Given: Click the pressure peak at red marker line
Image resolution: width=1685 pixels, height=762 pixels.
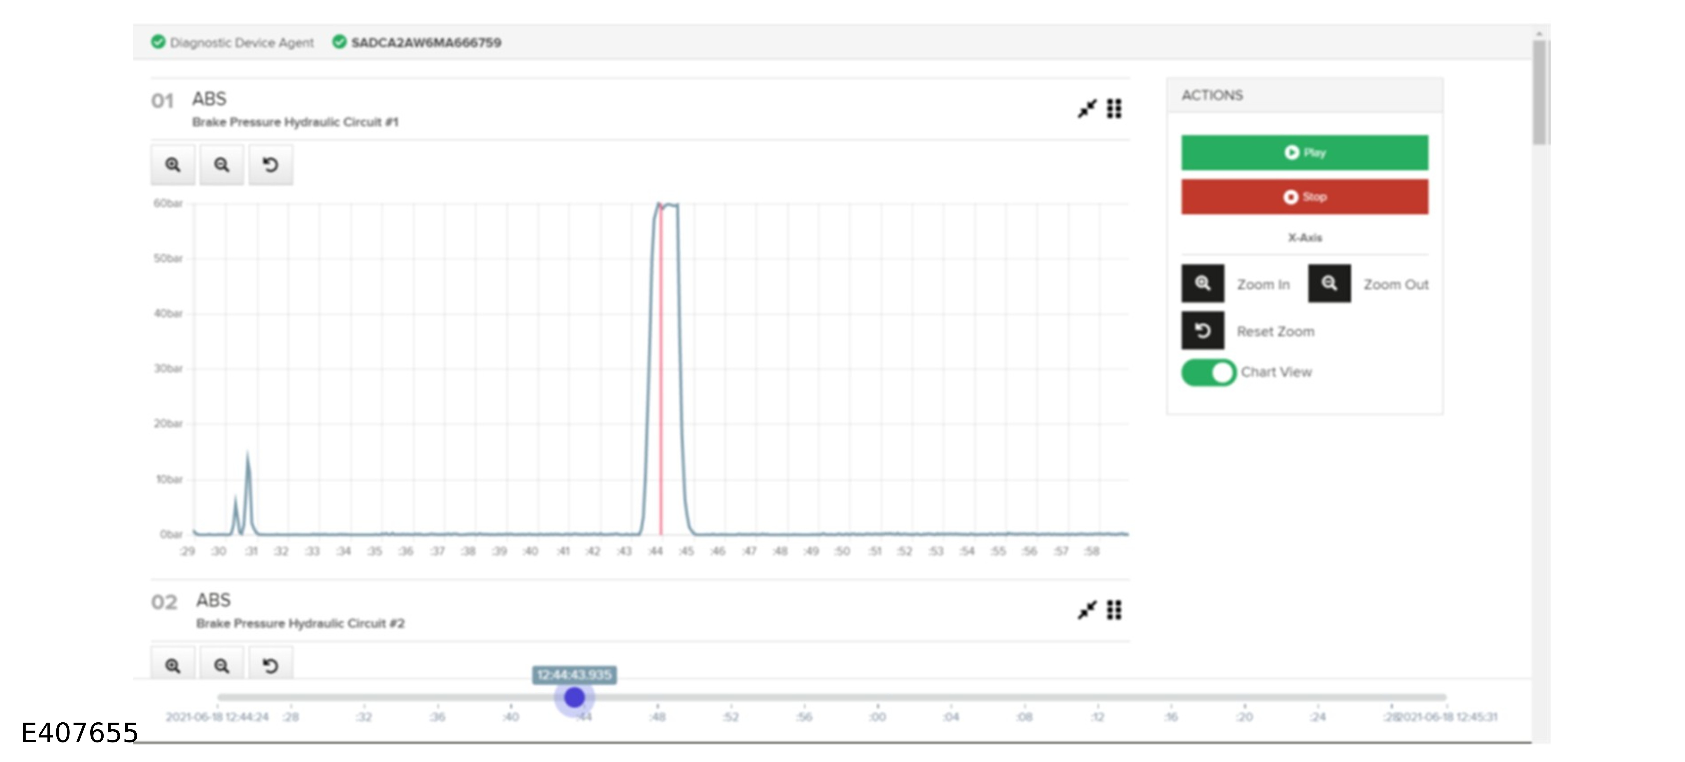Looking at the screenshot, I should point(661,207).
